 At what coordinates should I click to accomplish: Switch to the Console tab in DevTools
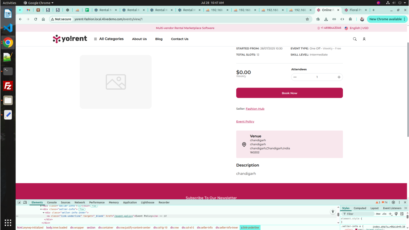coord(52,202)
